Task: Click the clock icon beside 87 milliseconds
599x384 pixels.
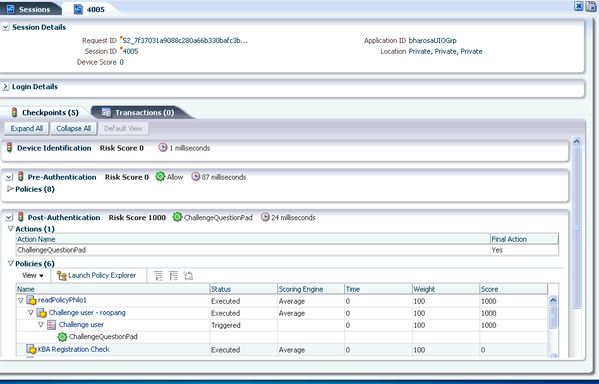Action: (x=196, y=177)
